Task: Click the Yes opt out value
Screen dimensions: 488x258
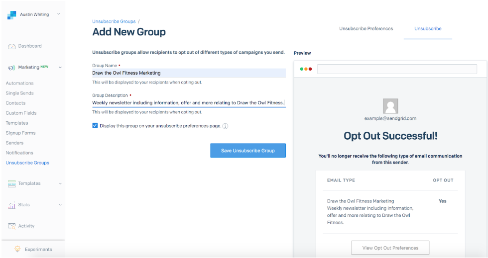Action: (x=443, y=201)
